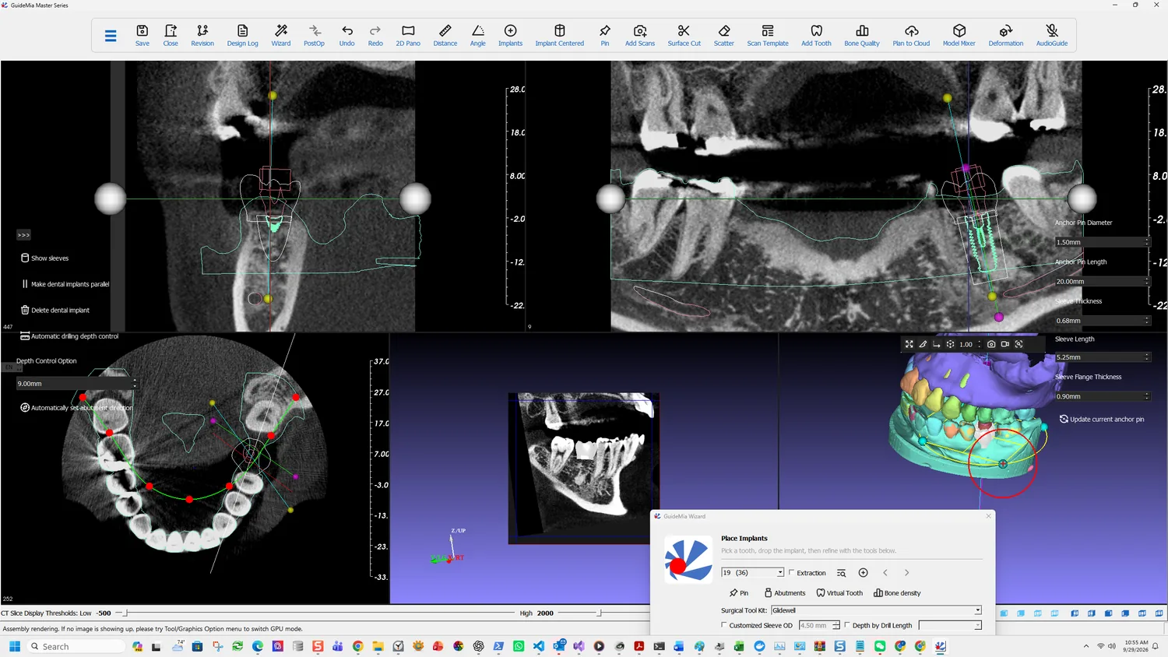
Task: Open the Bone Quality tool
Action: coord(862,35)
